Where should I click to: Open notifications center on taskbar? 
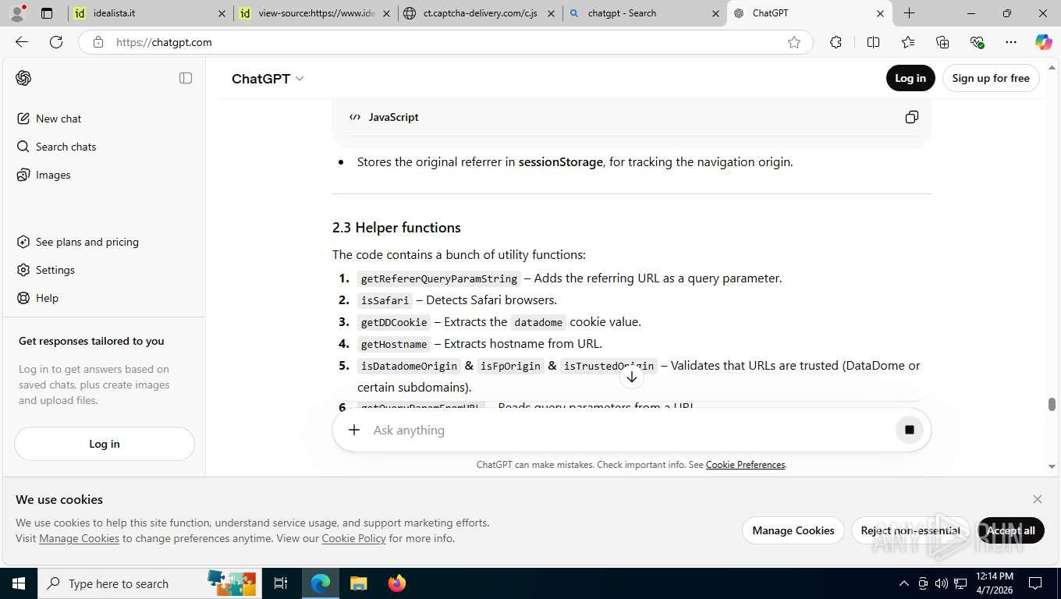[1035, 583]
